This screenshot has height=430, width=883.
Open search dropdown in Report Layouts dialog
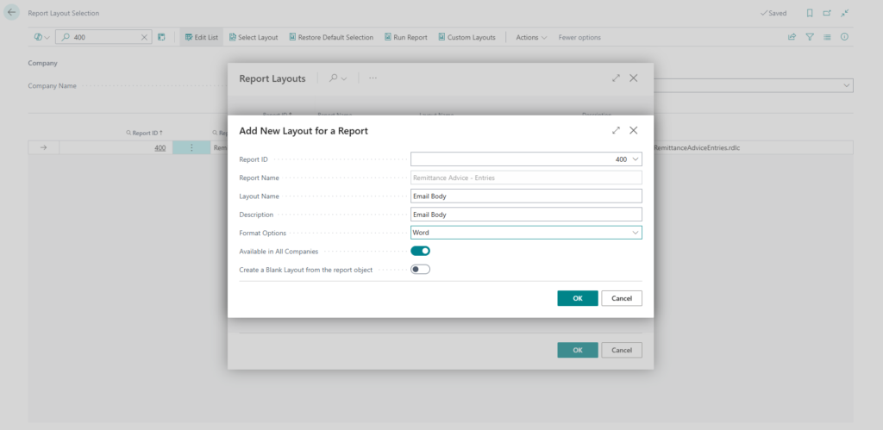pos(338,78)
